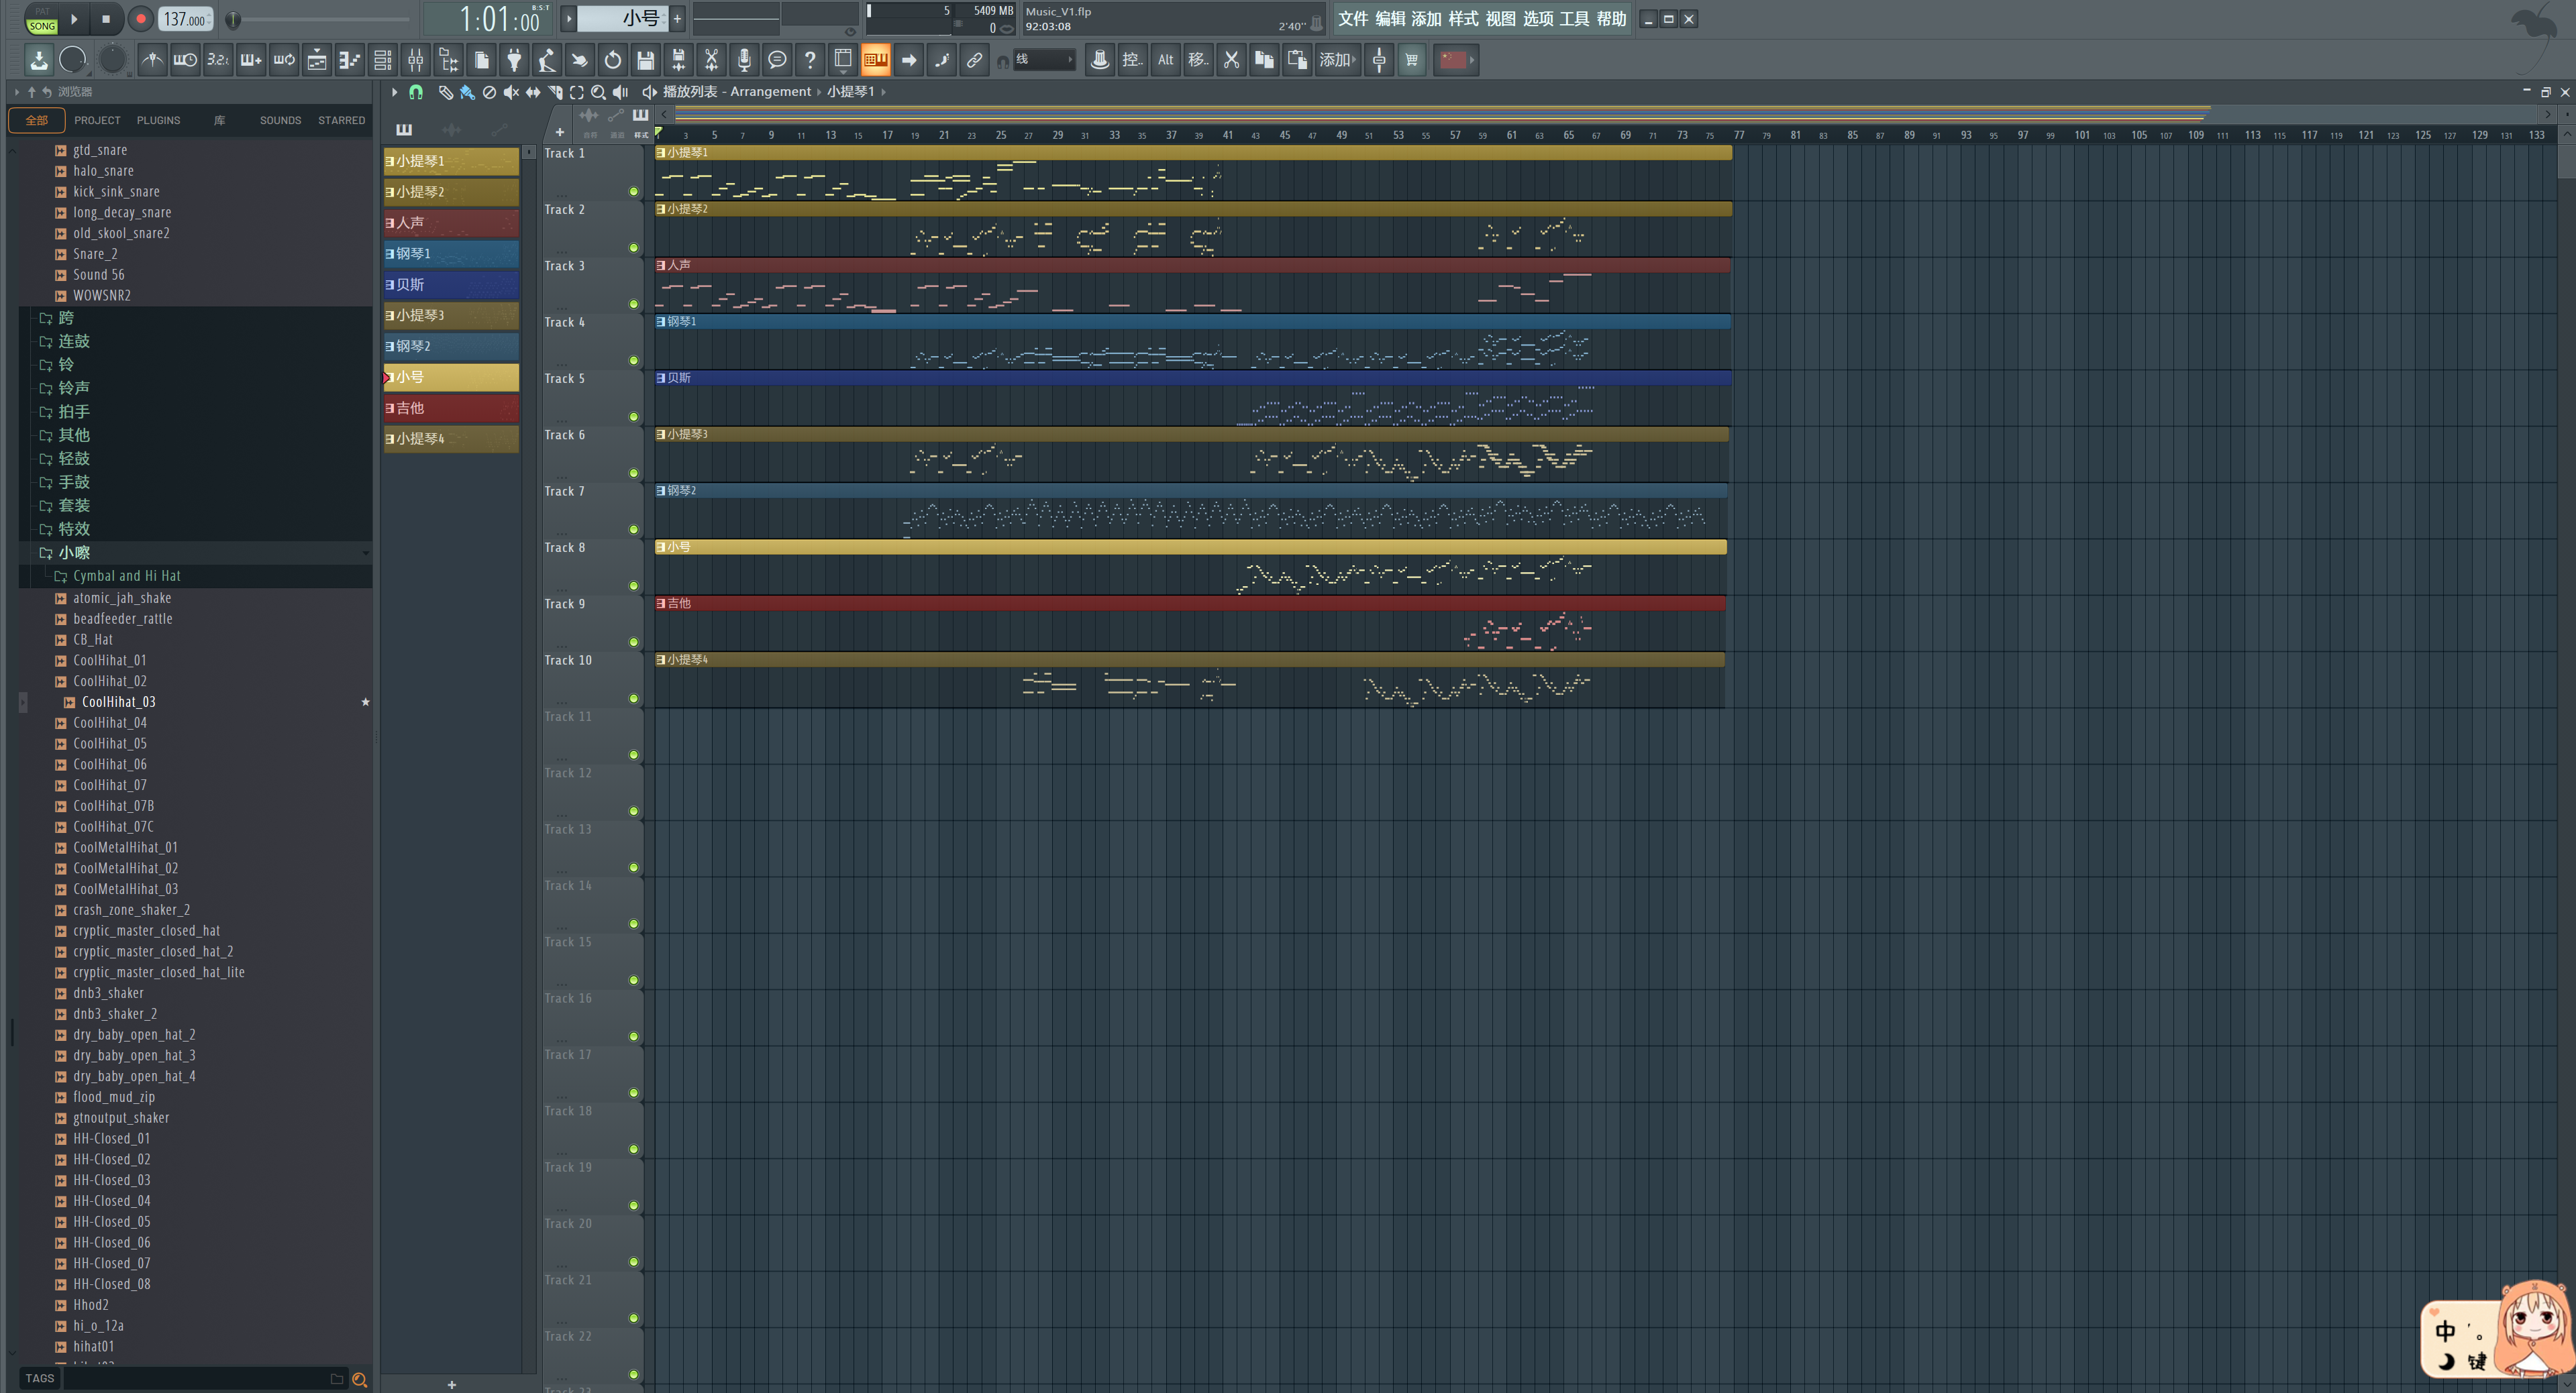Click the scissors cut icon near Alt
This screenshot has width=2576, height=1393.
point(1232,60)
